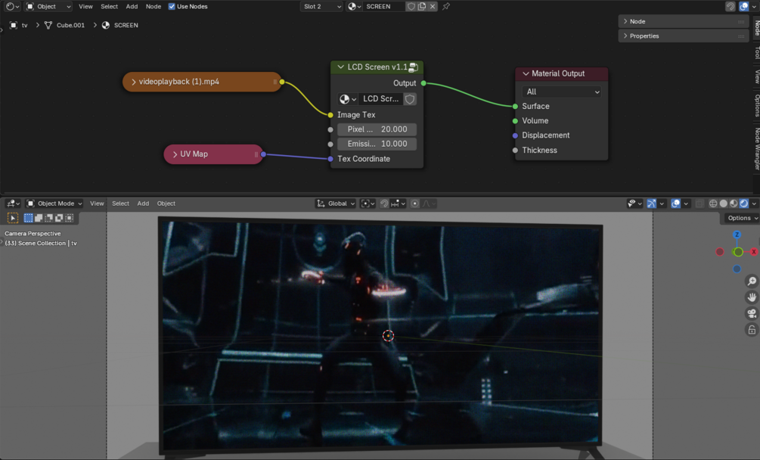Open the node editor Add menu

point(132,6)
